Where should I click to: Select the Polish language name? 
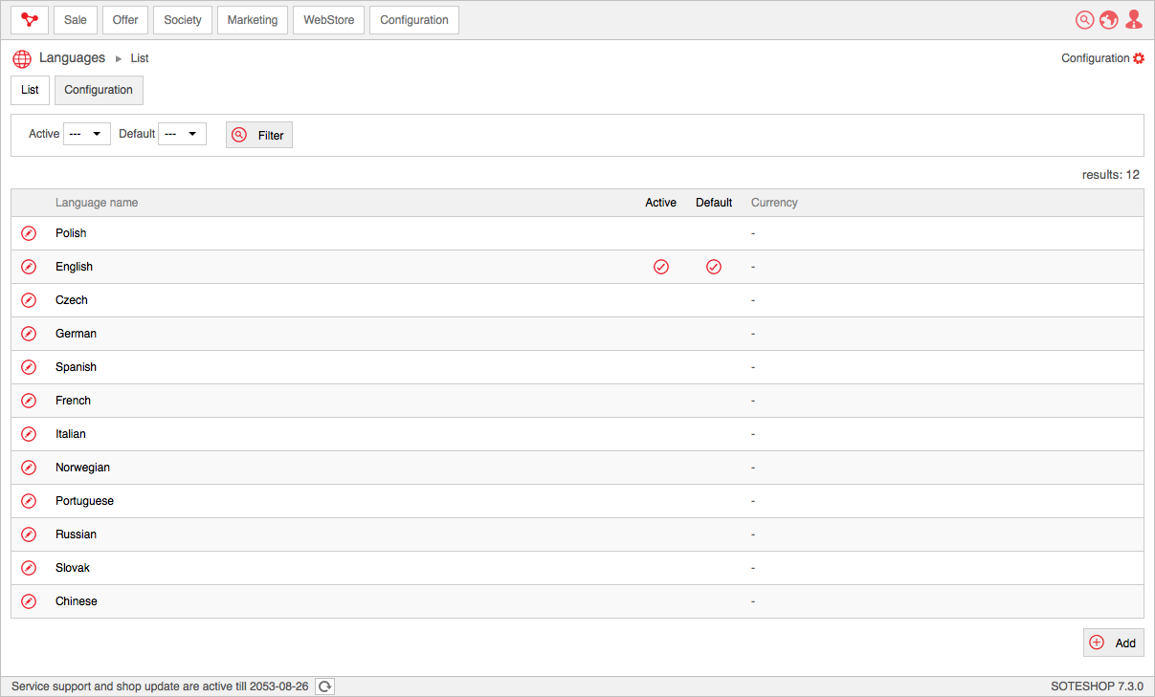tap(71, 233)
